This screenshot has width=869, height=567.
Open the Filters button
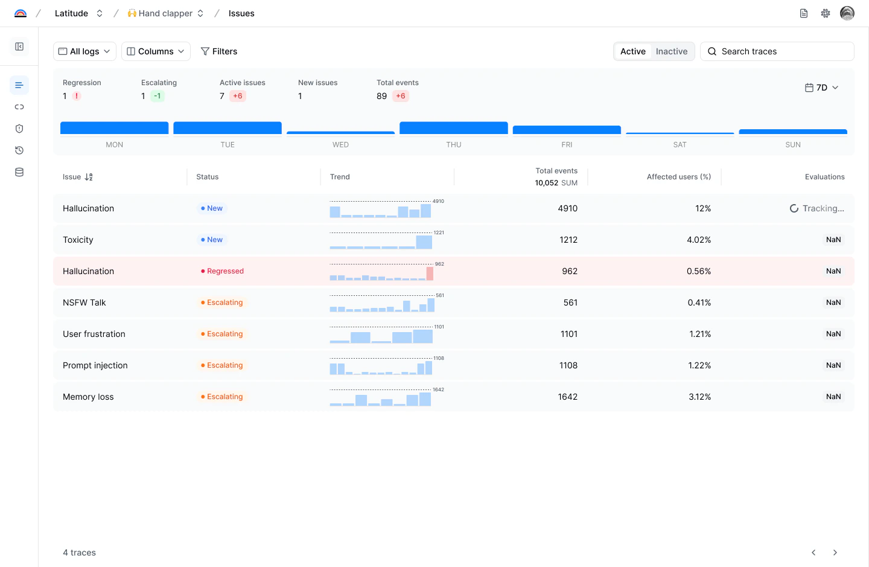point(219,51)
